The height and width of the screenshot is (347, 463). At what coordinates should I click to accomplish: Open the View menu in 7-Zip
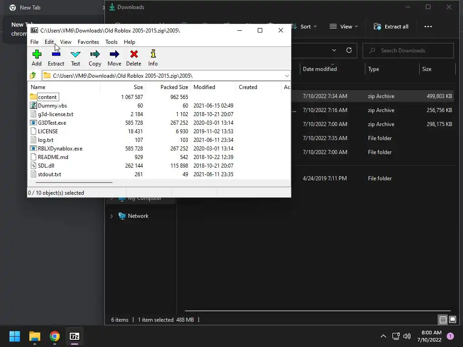point(66,42)
